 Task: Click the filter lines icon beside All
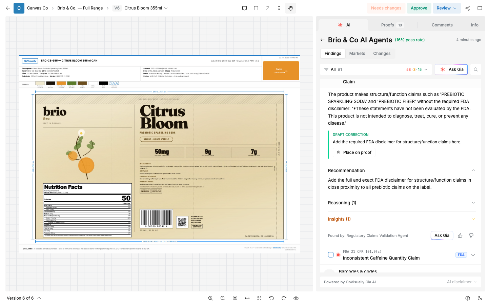(x=326, y=69)
